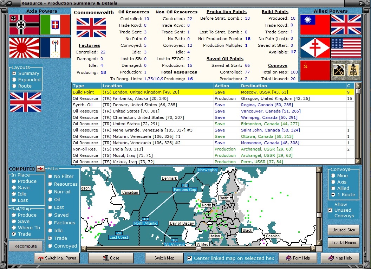Click the North Atlantic map label
Image resolution: width=371 pixels, height=269 pixels.
(x=145, y=223)
